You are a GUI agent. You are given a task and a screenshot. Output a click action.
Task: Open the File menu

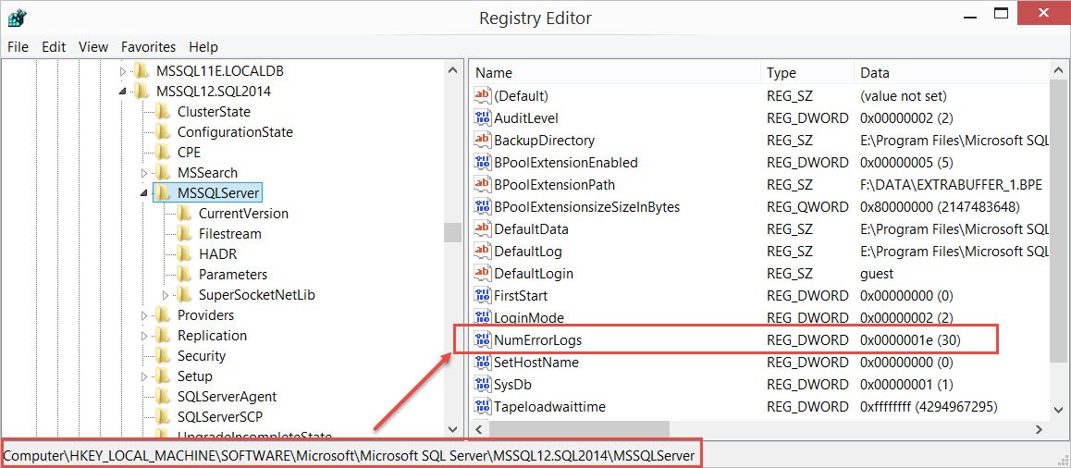tap(18, 47)
